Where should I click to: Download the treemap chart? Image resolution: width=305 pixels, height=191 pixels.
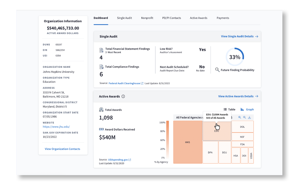point(249,117)
